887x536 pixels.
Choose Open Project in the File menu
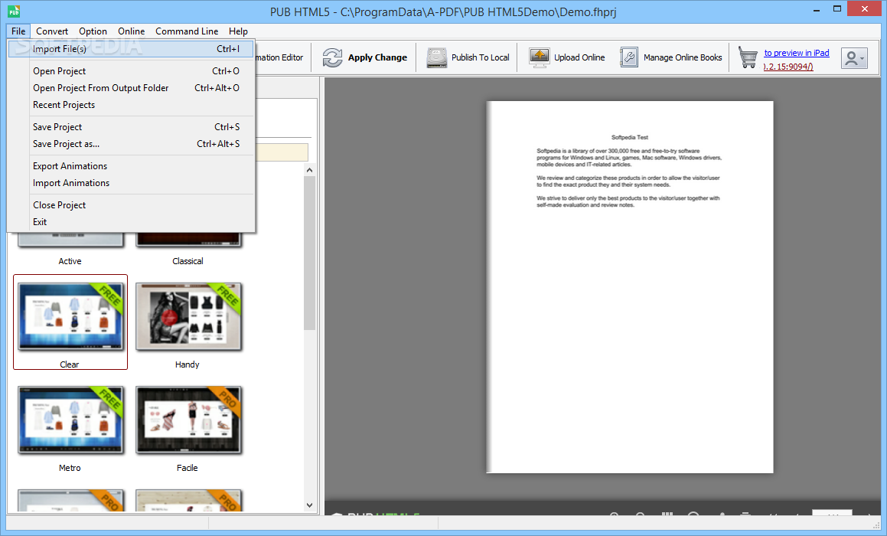coord(131,70)
